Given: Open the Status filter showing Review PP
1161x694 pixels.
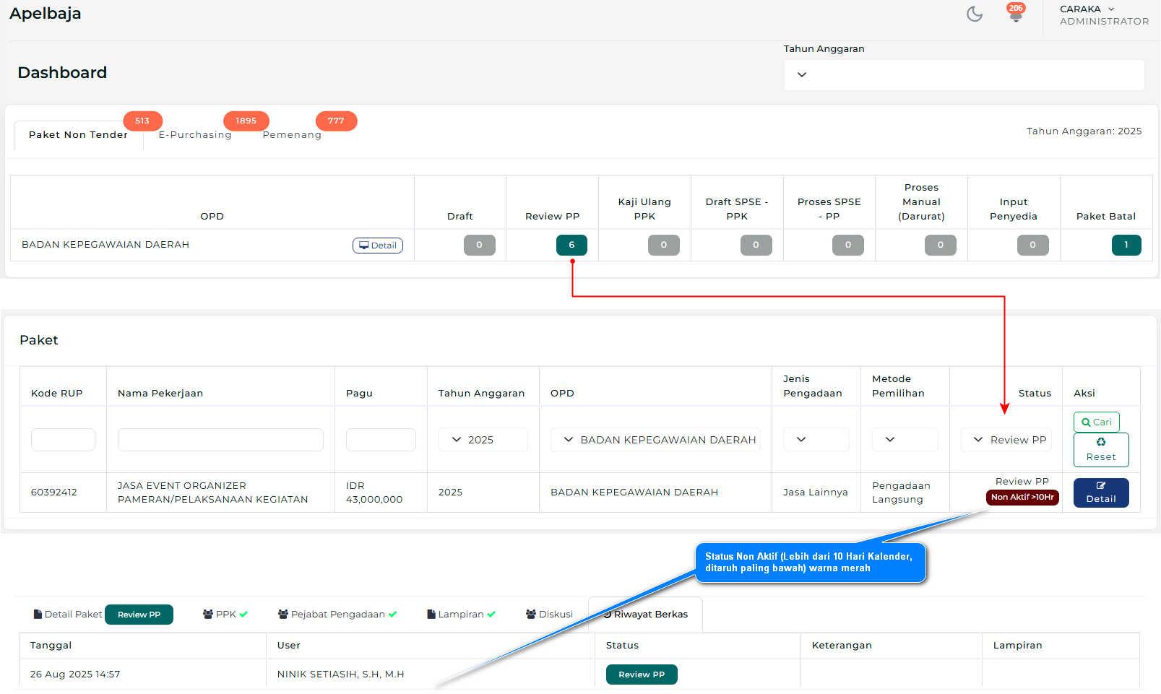Looking at the screenshot, I should 1006,440.
